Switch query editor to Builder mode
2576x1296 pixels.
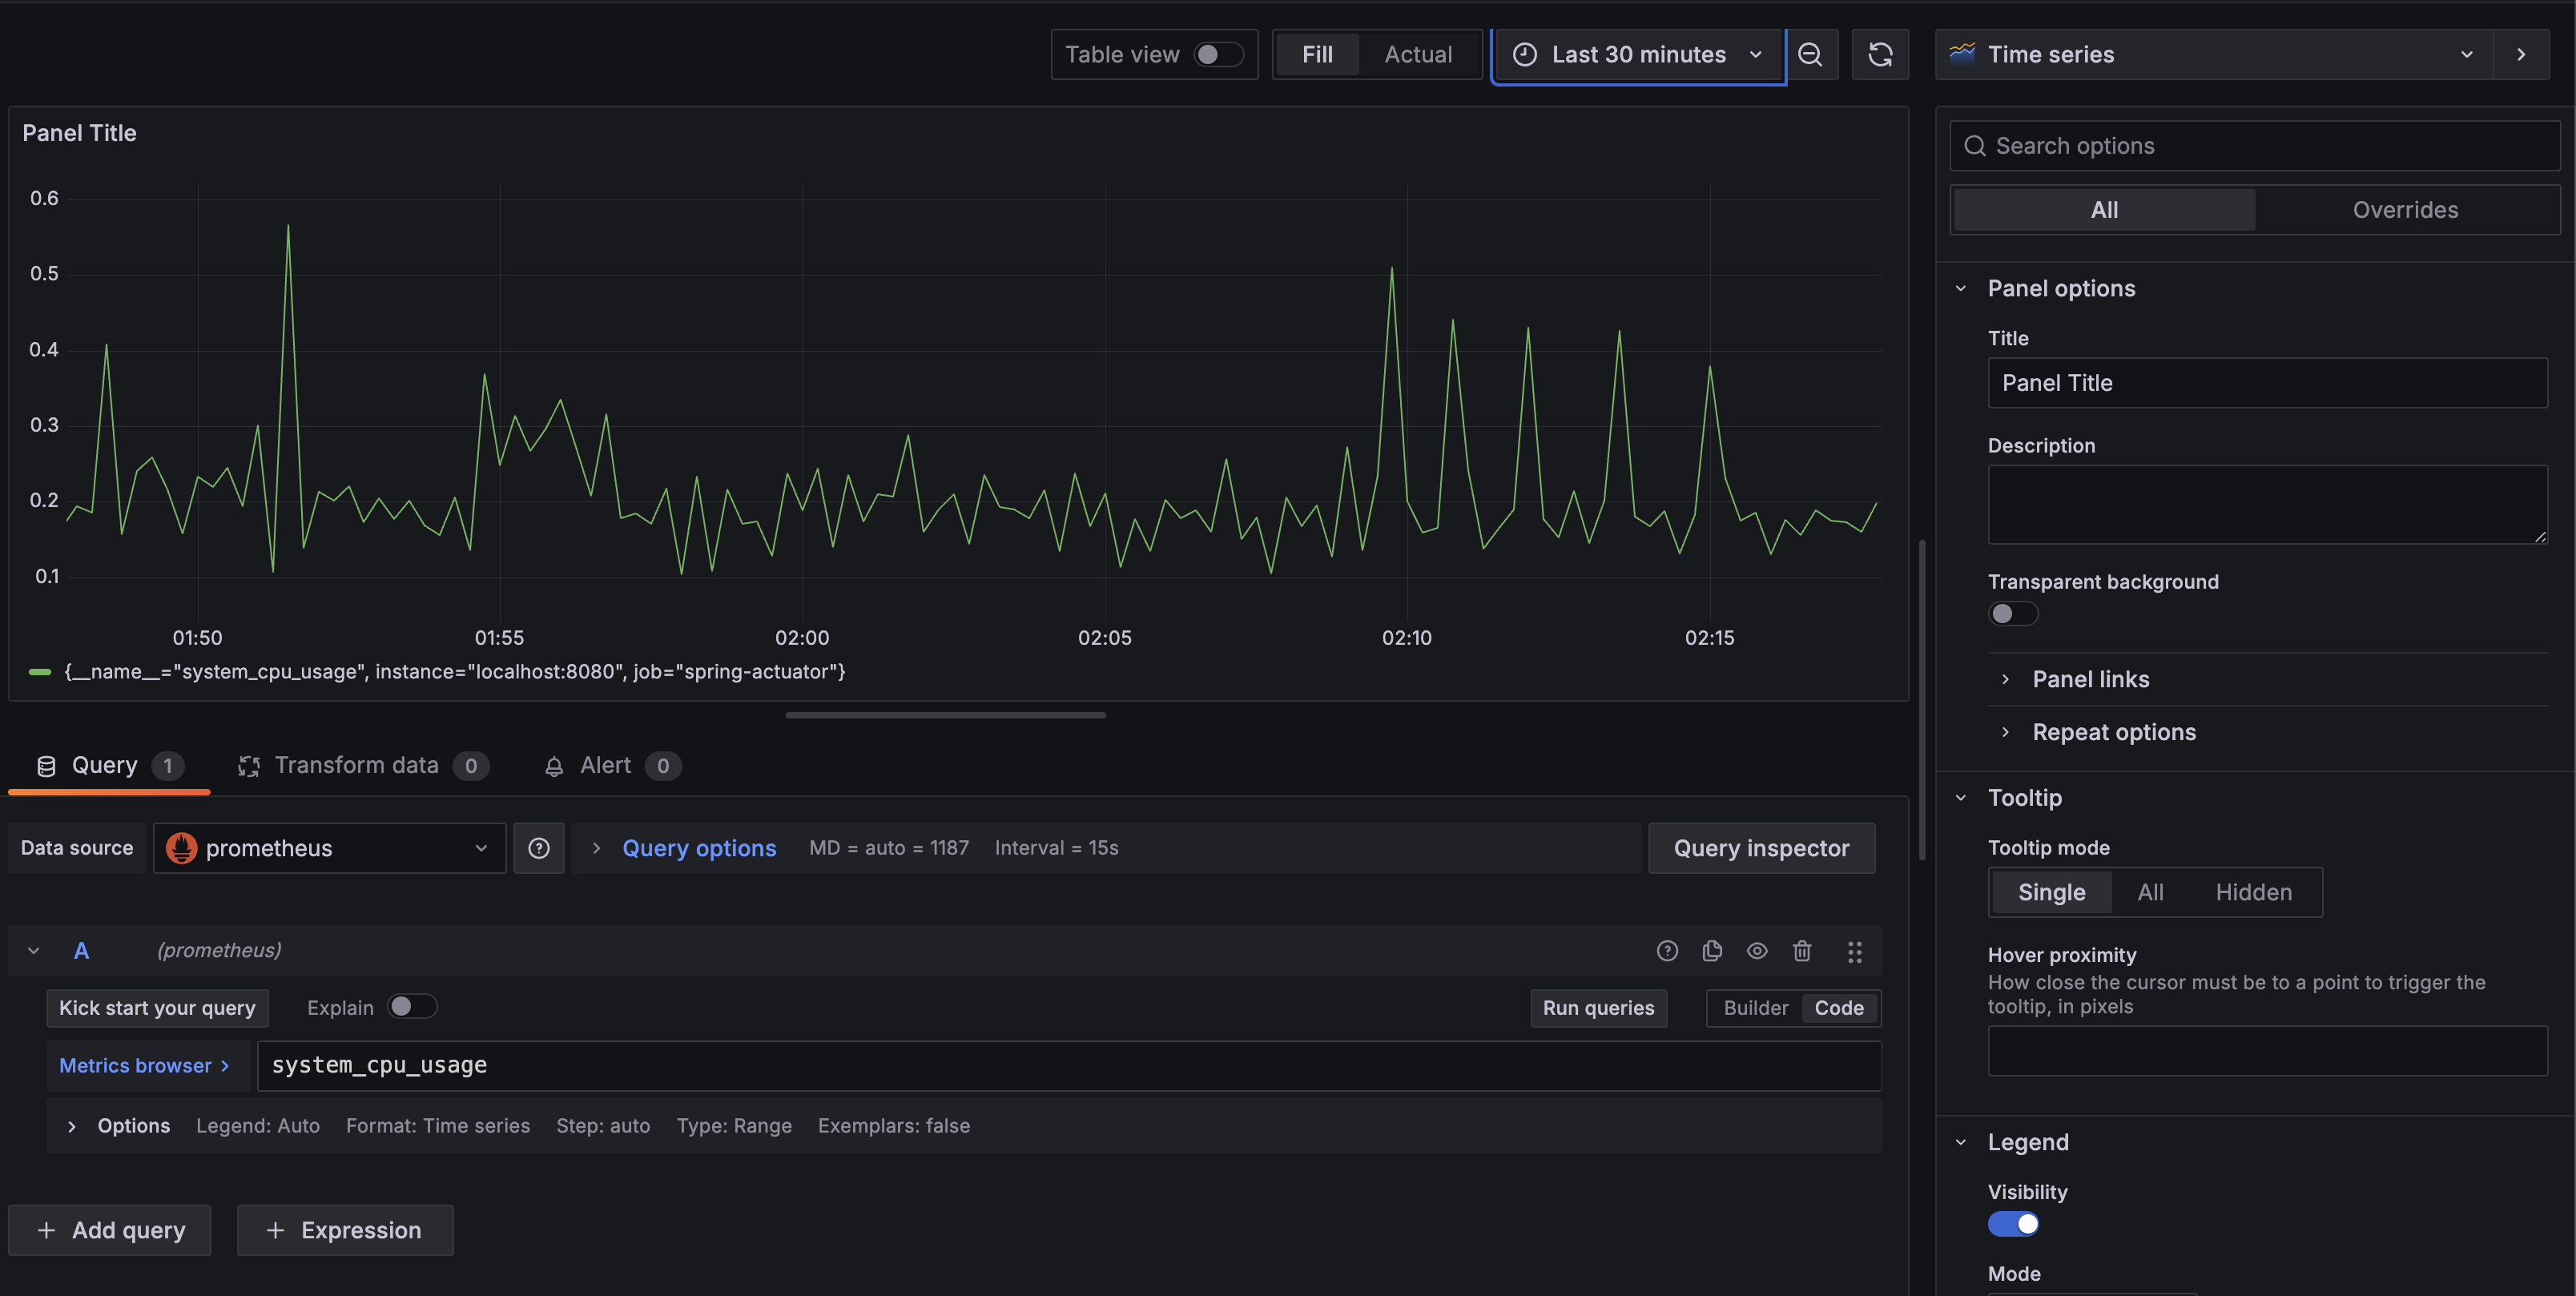1755,1008
